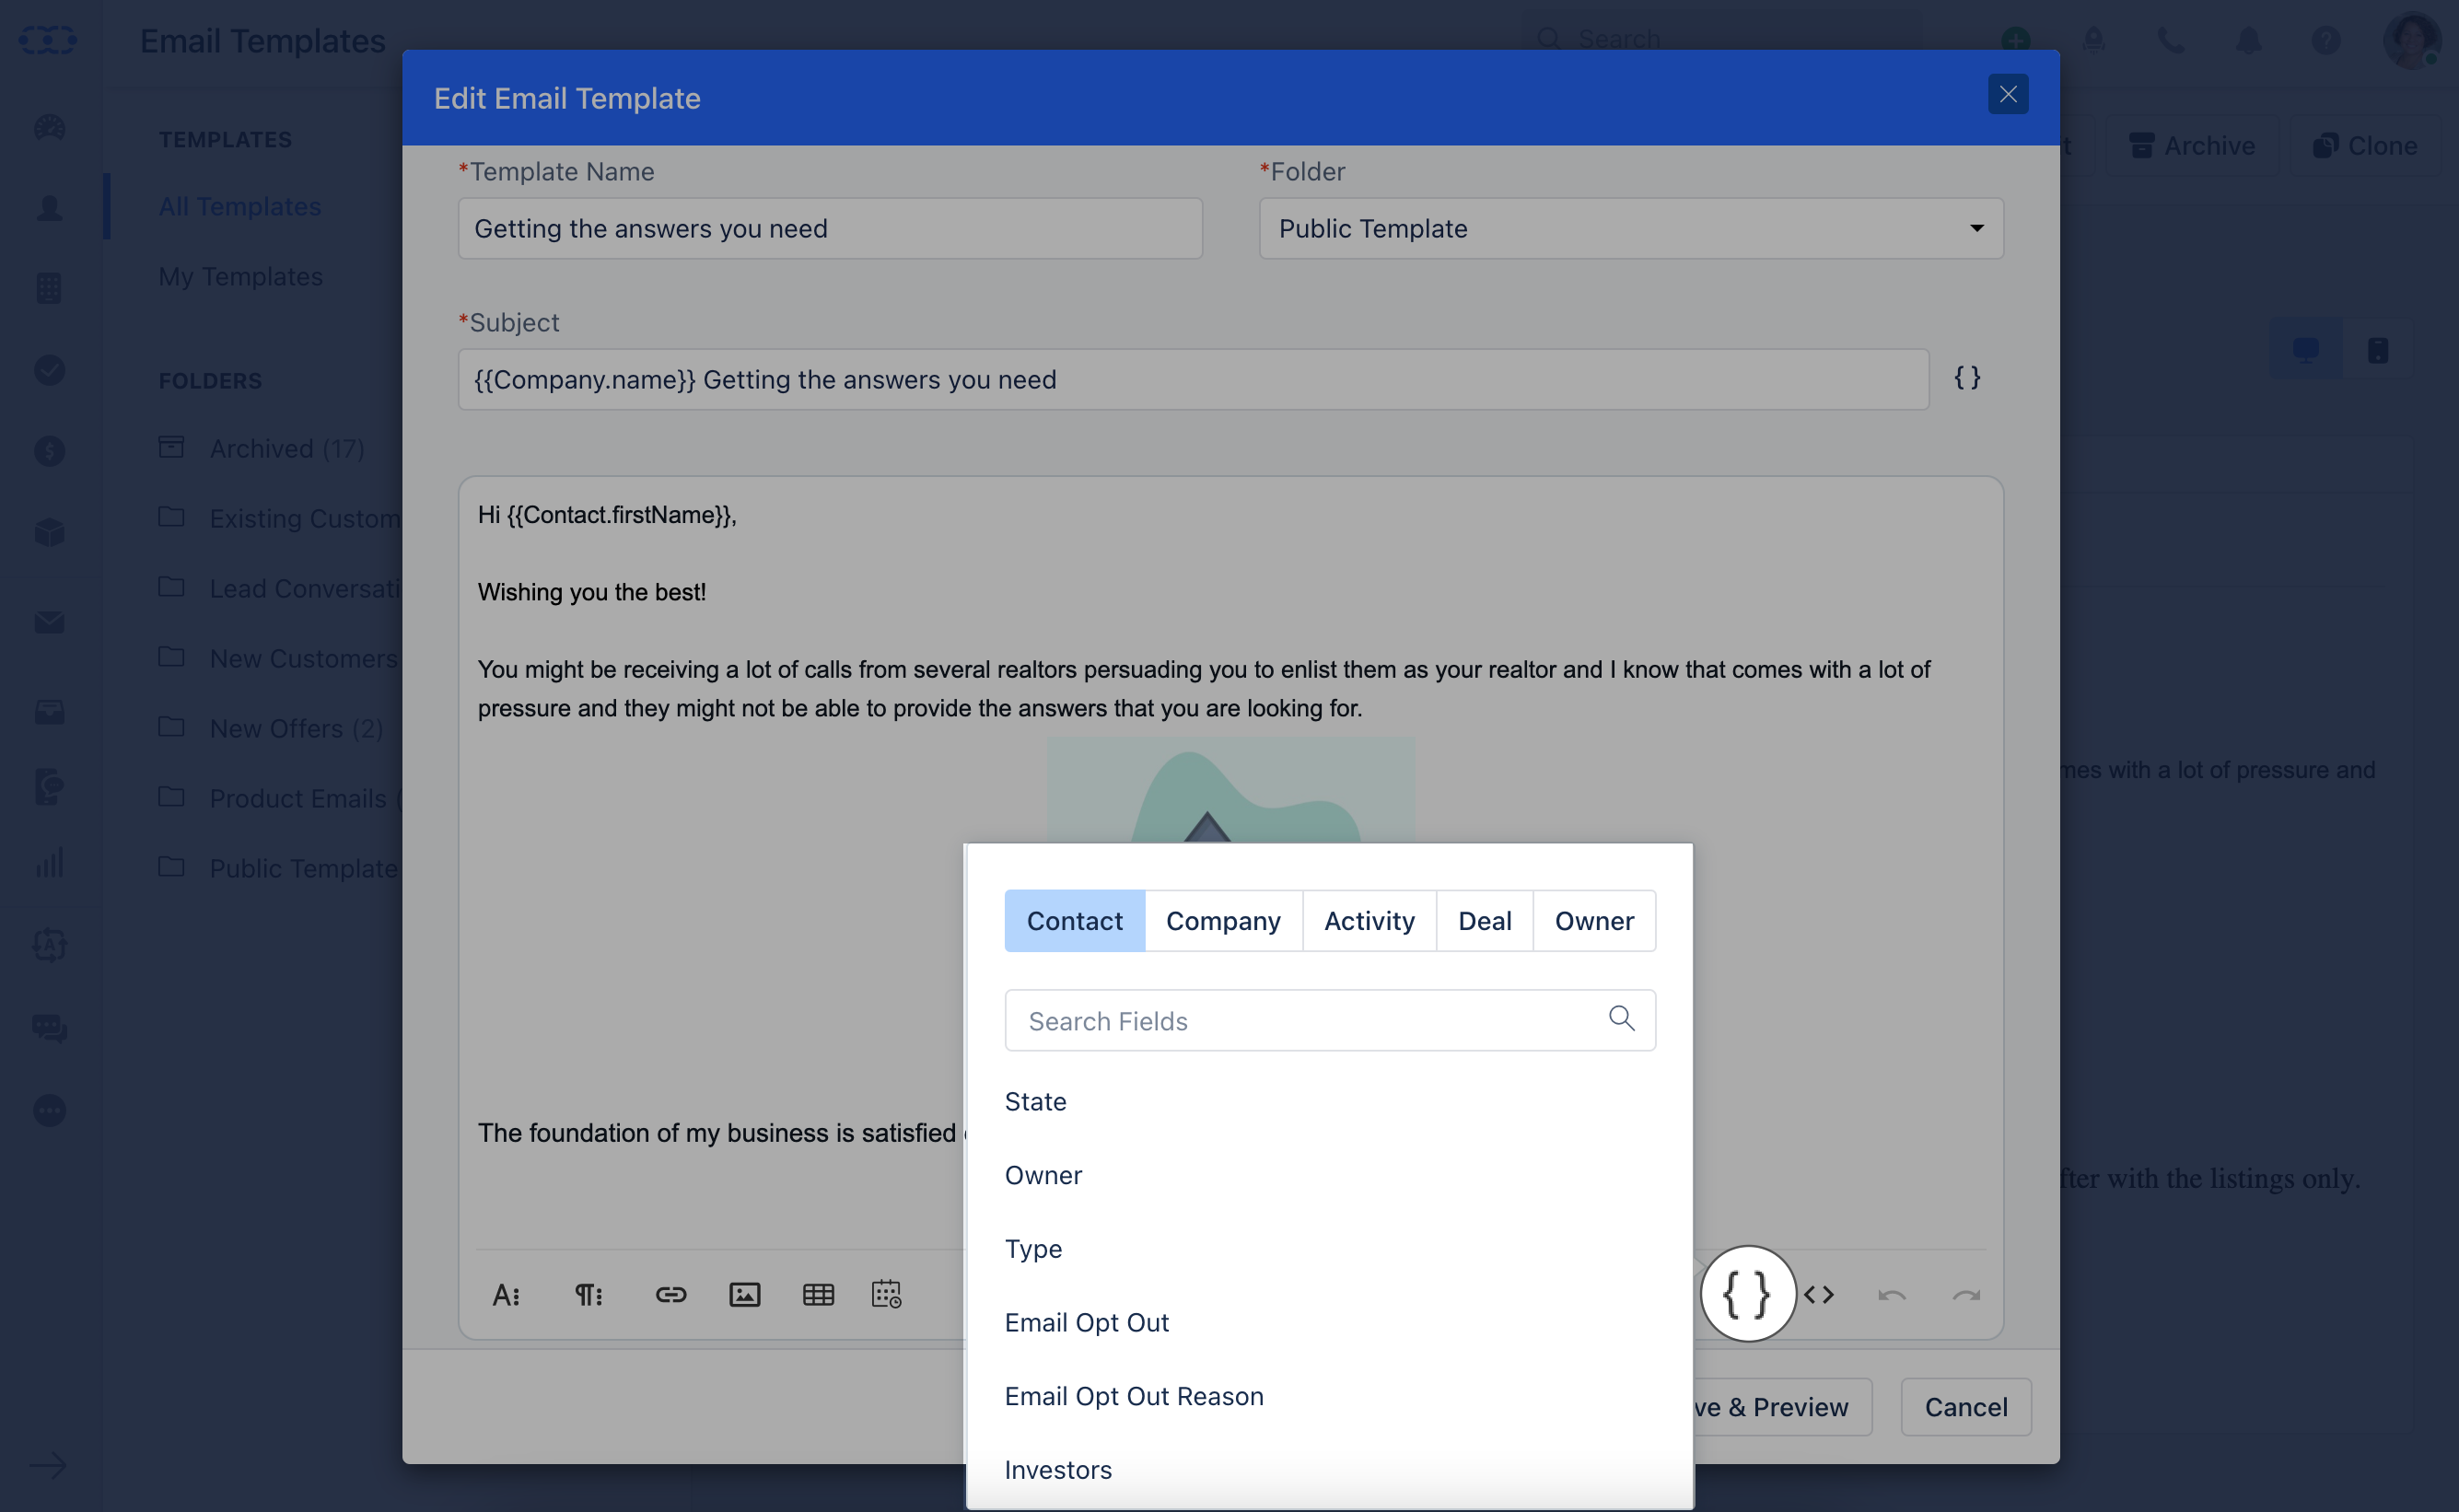
Task: Choose the Owner field from the list
Action: pos(1043,1175)
